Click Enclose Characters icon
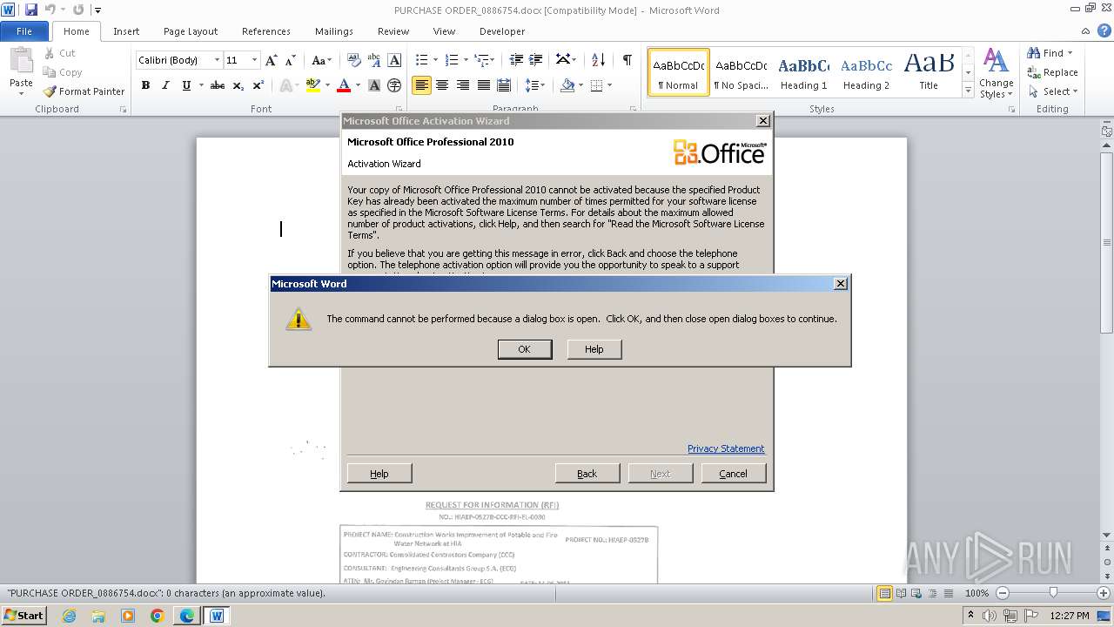The image size is (1114, 627). coord(394,85)
